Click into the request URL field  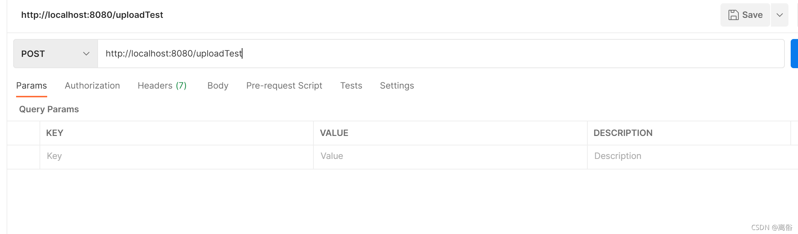coord(439,54)
